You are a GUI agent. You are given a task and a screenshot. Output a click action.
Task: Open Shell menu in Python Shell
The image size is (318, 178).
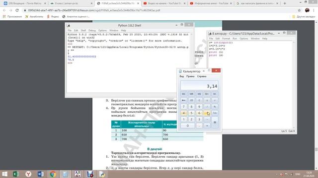coord(83,31)
